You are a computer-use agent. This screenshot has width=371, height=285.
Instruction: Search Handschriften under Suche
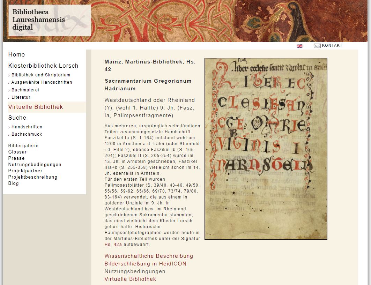click(27, 127)
